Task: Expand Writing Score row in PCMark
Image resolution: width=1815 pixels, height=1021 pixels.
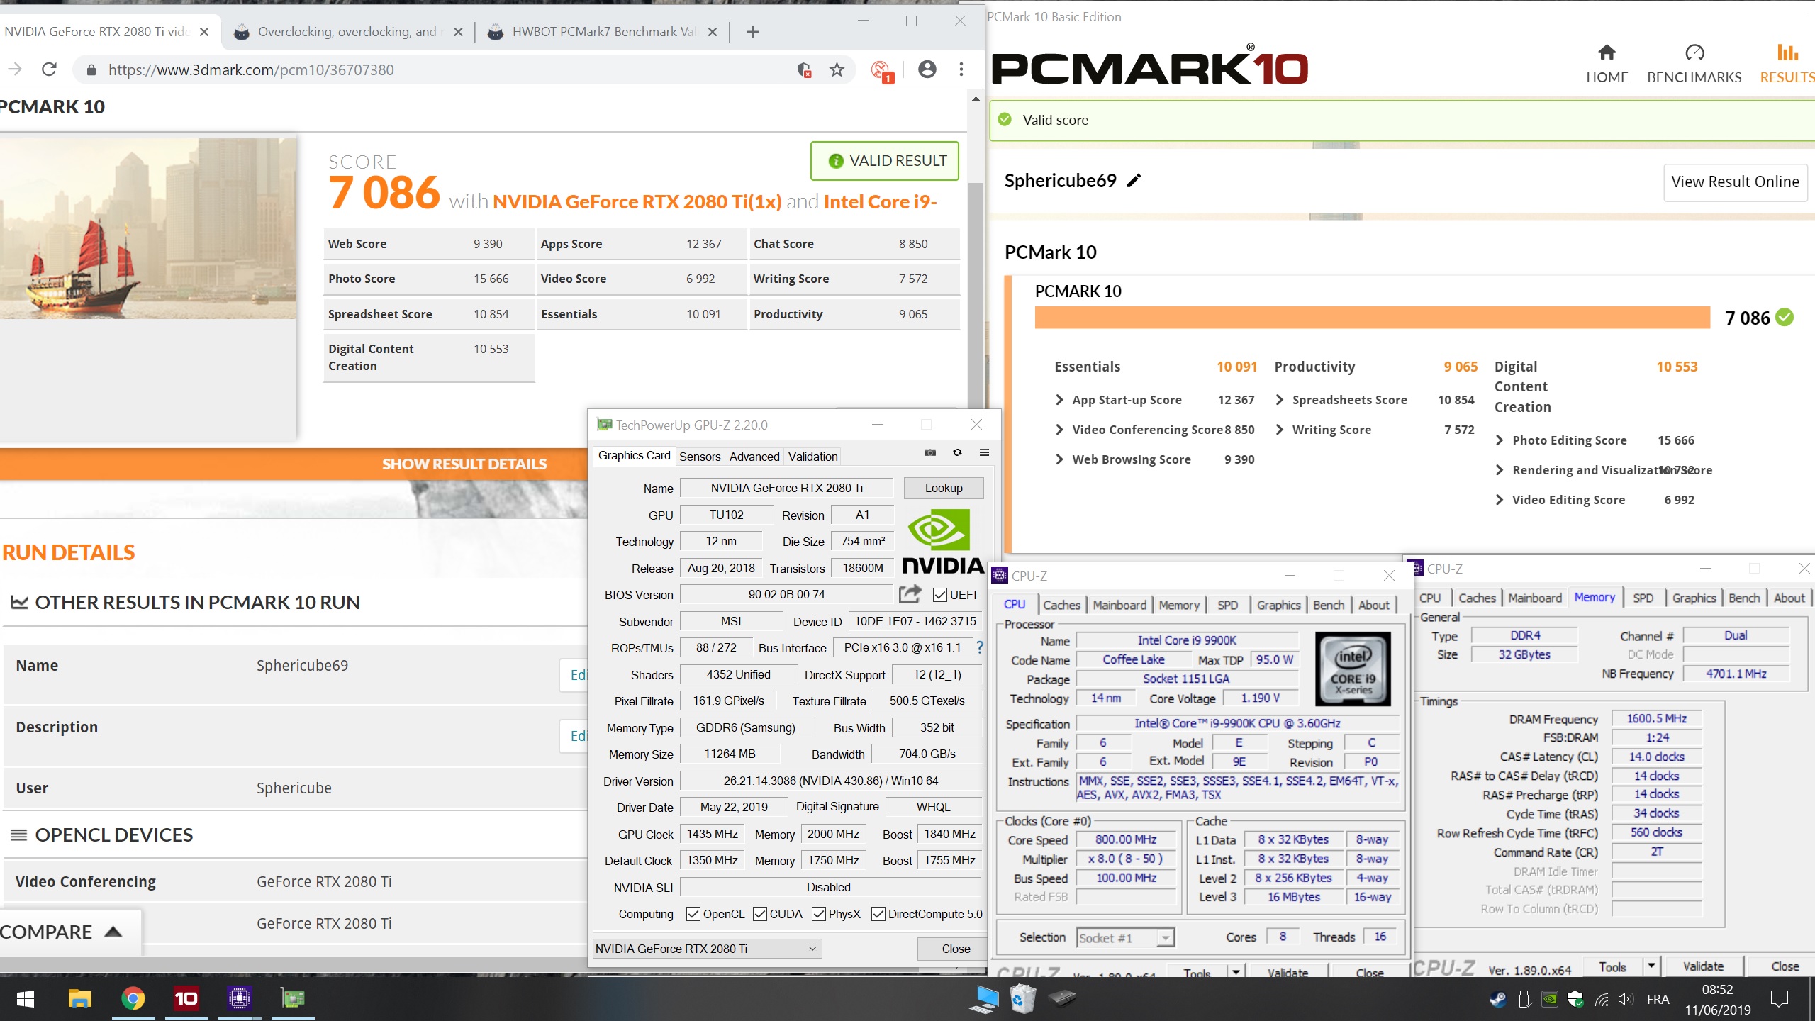Action: click(x=1280, y=430)
